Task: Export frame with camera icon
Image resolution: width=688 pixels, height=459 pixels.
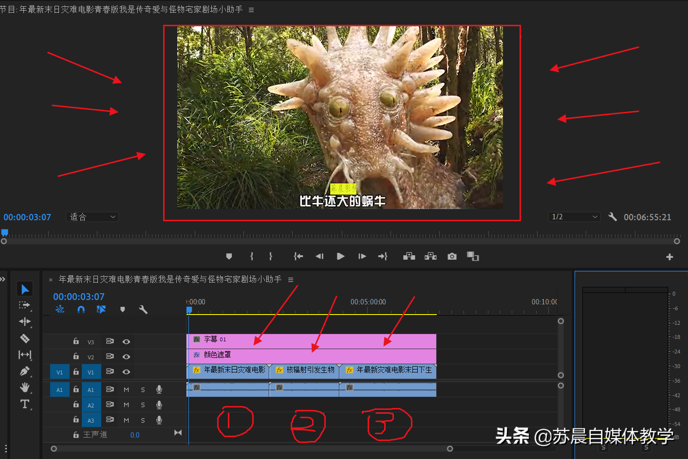Action: click(452, 256)
